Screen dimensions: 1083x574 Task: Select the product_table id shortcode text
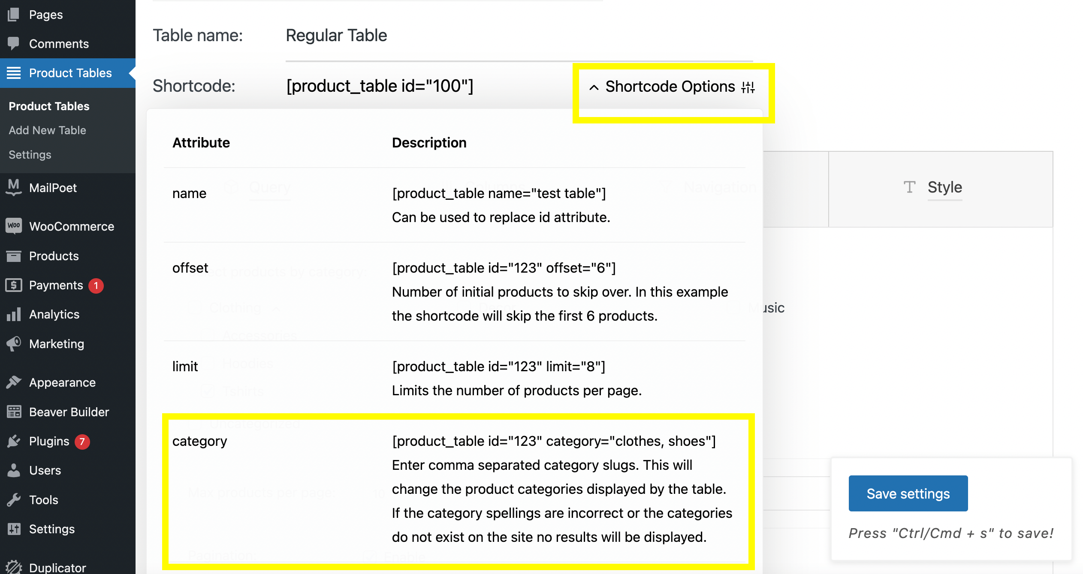[380, 86]
